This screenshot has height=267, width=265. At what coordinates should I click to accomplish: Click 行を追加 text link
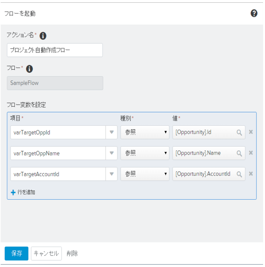tap(26, 192)
